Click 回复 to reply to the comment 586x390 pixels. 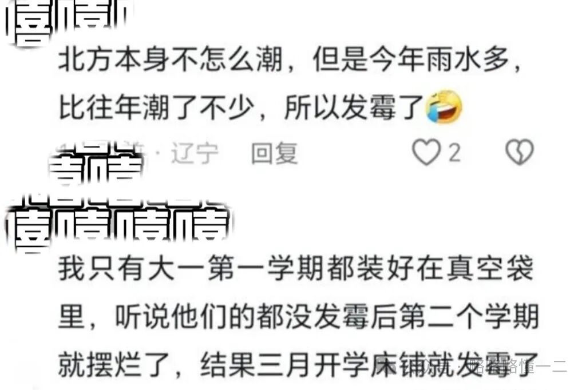tap(275, 153)
